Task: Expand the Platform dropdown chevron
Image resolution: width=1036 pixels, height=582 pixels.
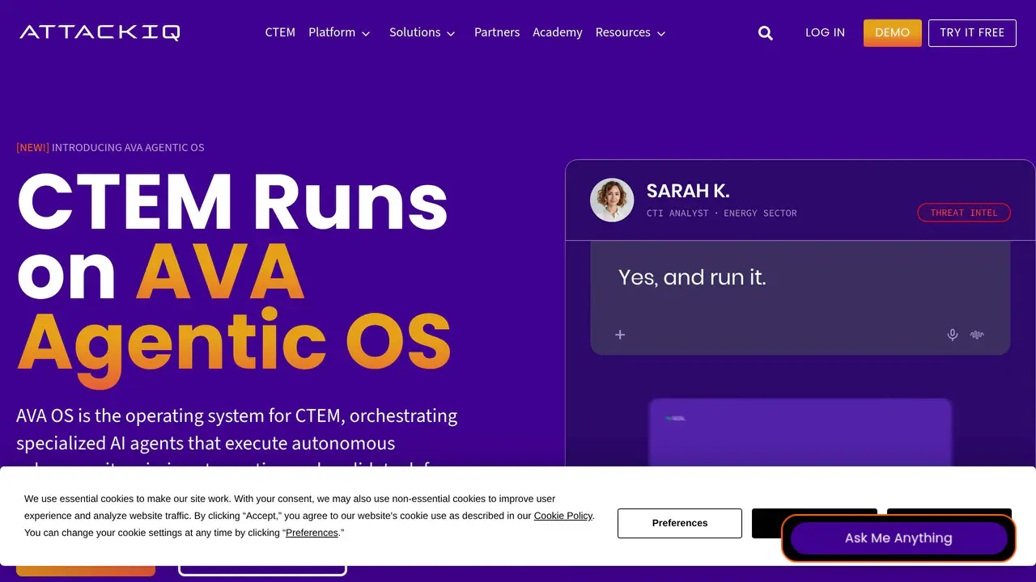Action: pos(366,34)
